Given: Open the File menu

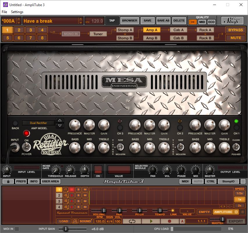Looking at the screenshot, I should point(4,12).
